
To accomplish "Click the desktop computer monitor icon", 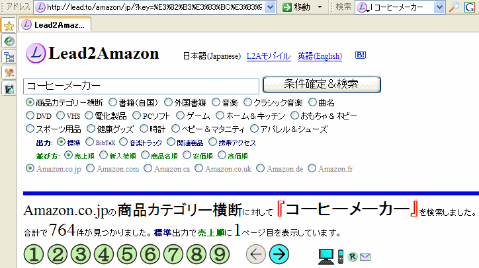I will (x=326, y=256).
